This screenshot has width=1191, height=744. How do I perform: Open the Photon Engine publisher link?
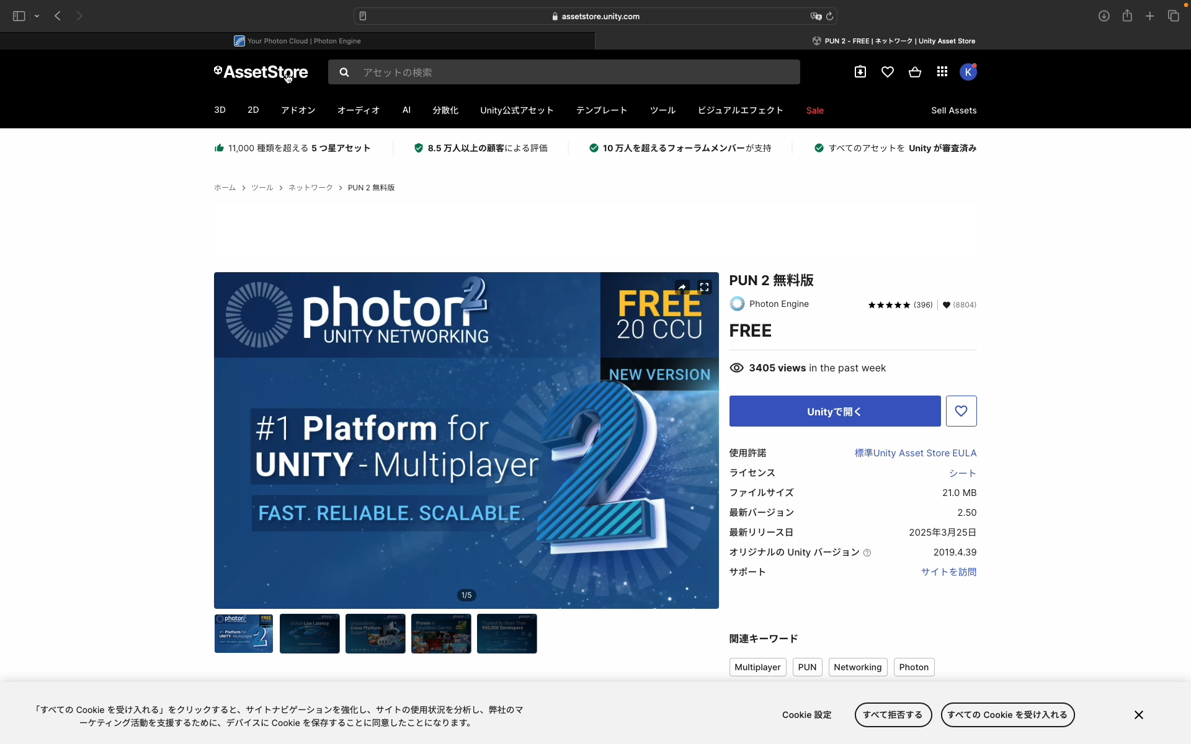point(779,304)
